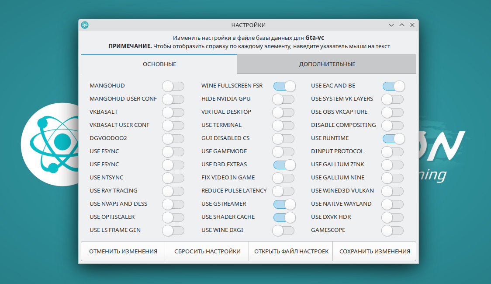Turn off WINE FULLSCREEN FSR switch
The width and height of the screenshot is (491, 284).
click(x=284, y=86)
